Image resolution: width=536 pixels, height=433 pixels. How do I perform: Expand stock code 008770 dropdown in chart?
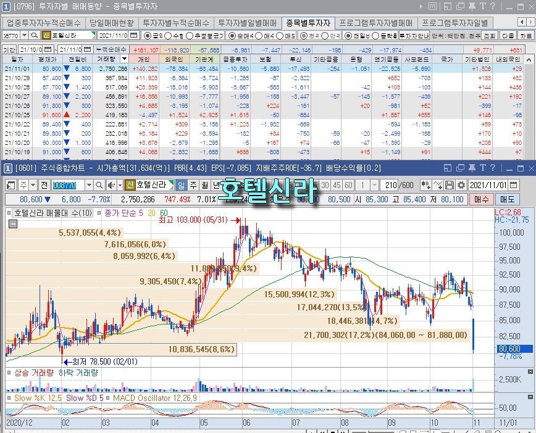[x=89, y=185]
